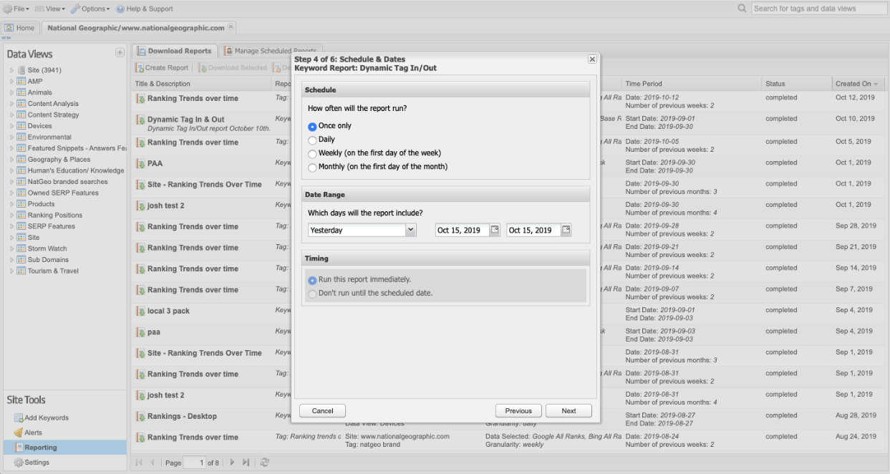Click the refresh icon in pagination bar
Screen dimensions: 890x474
tap(265, 463)
